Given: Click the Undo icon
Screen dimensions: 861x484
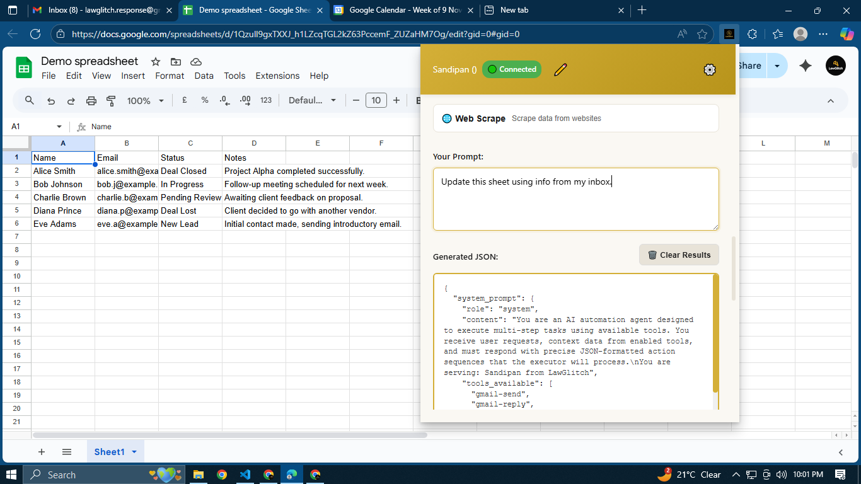Looking at the screenshot, I should coord(50,100).
